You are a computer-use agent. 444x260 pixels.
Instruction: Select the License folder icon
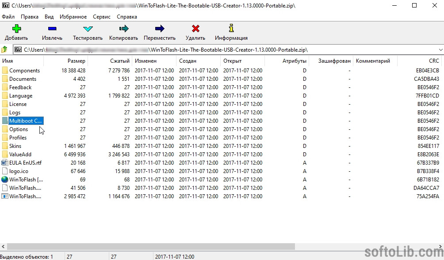[x=5, y=104]
